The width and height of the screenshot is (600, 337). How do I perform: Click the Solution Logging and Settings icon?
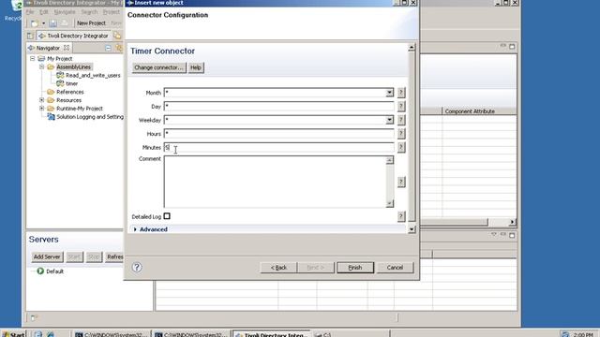tap(51, 117)
